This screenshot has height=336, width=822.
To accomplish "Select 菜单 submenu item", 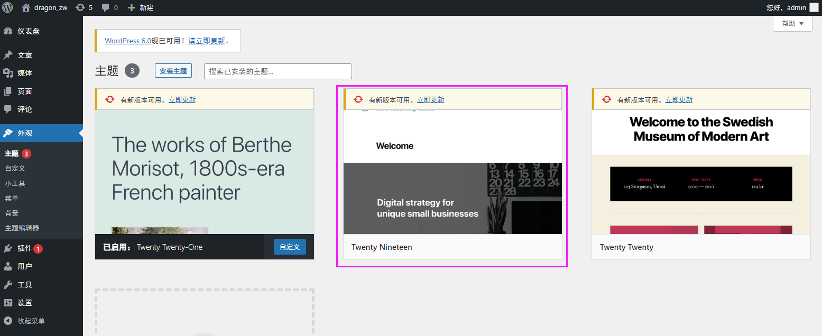I will coord(12,198).
